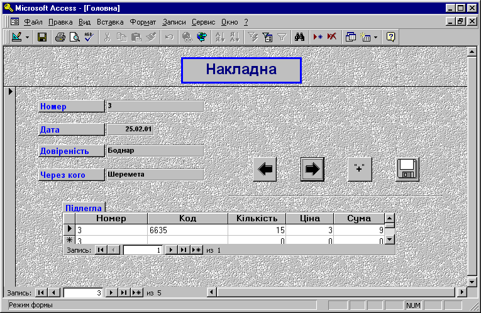Go to last record in main form navigator
This screenshot has width=481, height=313.
click(x=124, y=293)
